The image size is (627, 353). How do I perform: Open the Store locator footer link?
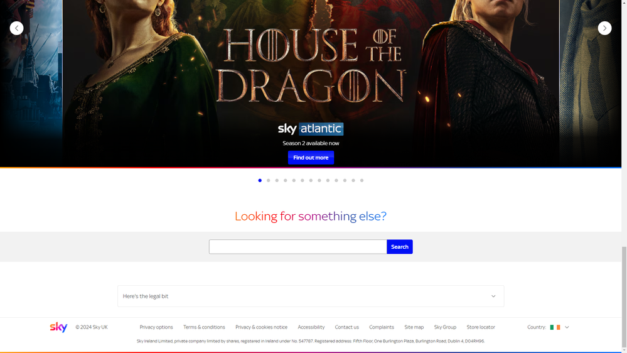click(x=481, y=327)
